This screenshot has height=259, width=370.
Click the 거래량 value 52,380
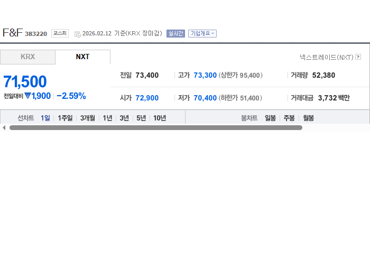(x=323, y=75)
